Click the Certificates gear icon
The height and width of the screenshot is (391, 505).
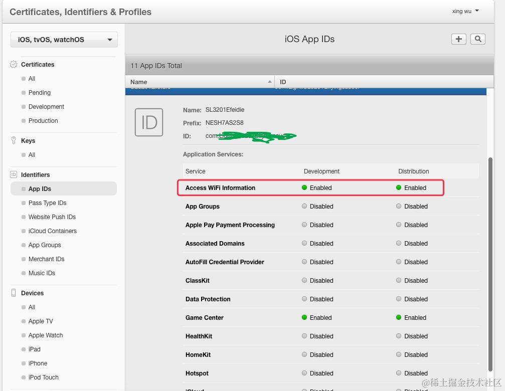(14, 64)
